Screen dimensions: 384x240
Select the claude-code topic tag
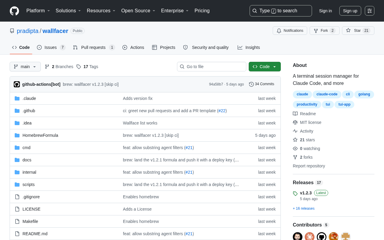(327, 94)
